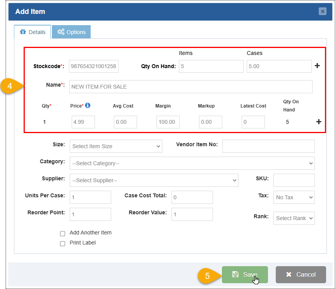Click the plus icon in price row
This screenshot has height=289, width=335.
pos(319,122)
